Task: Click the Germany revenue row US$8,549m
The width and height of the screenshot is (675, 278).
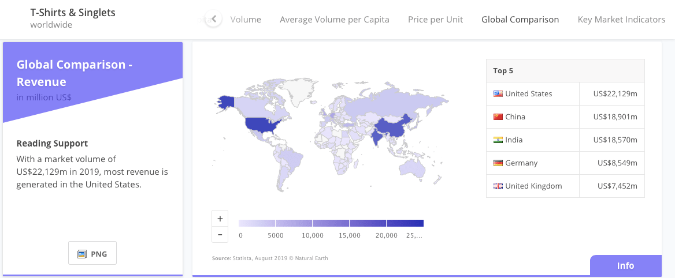Action: point(617,163)
